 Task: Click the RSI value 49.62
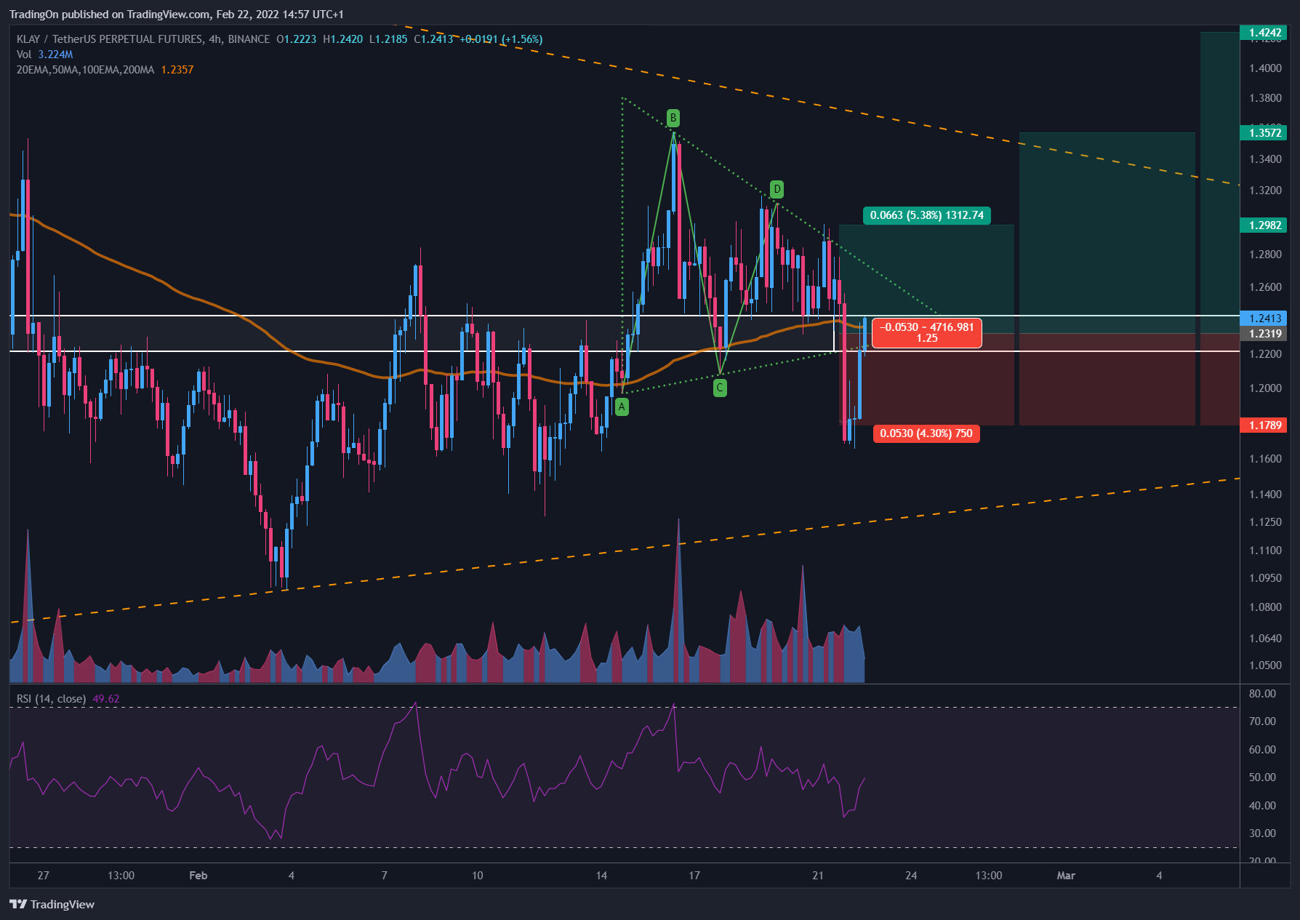106,699
